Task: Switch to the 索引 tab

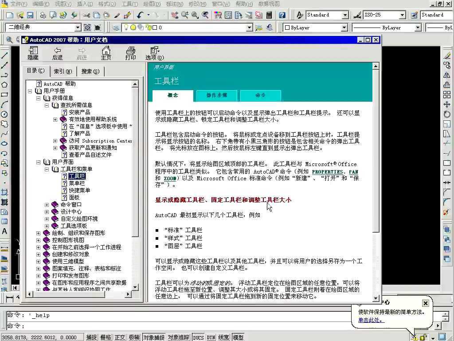Action: (x=63, y=71)
